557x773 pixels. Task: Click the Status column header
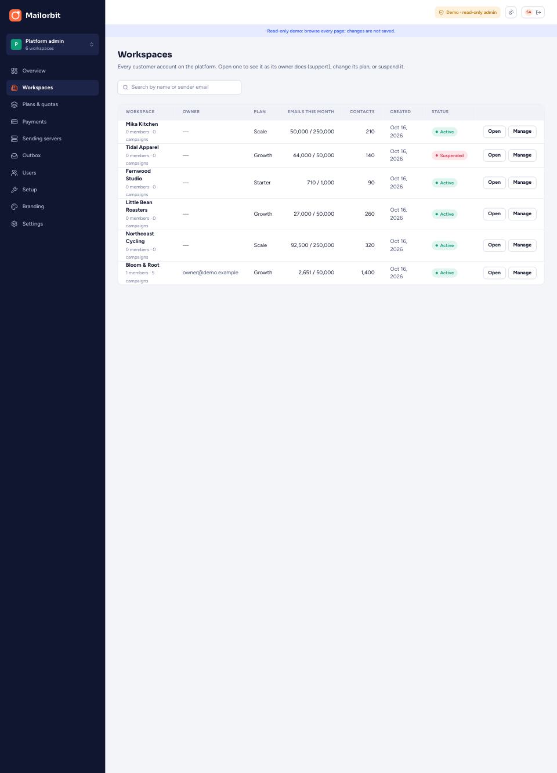(440, 112)
